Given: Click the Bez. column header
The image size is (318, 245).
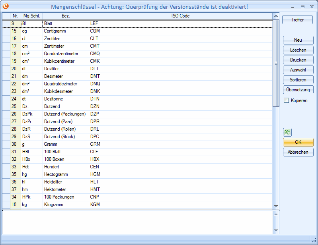Looking at the screenshot, I should (66, 16).
